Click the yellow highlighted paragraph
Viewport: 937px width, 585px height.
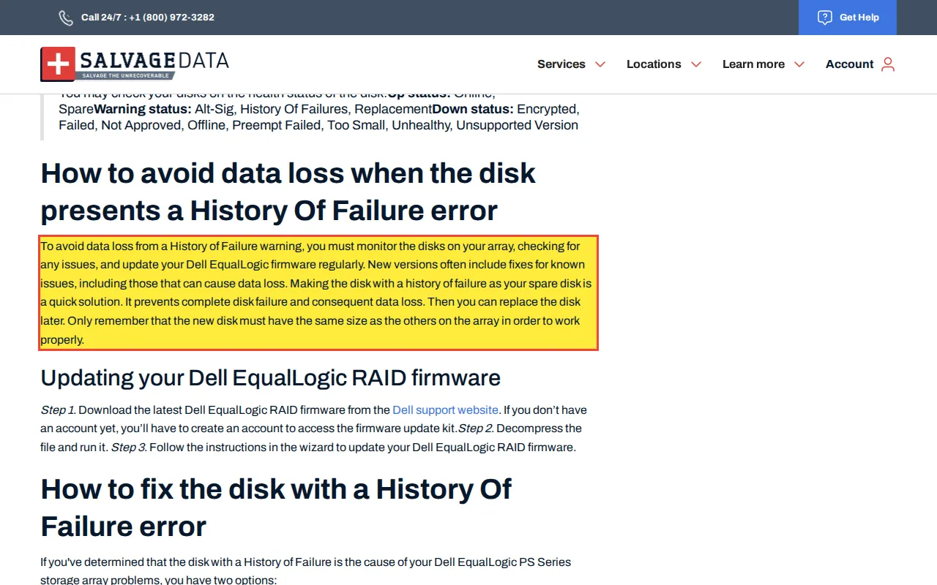[318, 292]
